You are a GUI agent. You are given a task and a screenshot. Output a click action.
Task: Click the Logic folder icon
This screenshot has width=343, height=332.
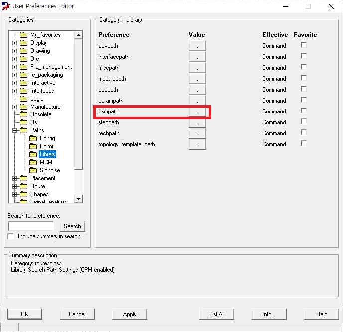(x=23, y=99)
